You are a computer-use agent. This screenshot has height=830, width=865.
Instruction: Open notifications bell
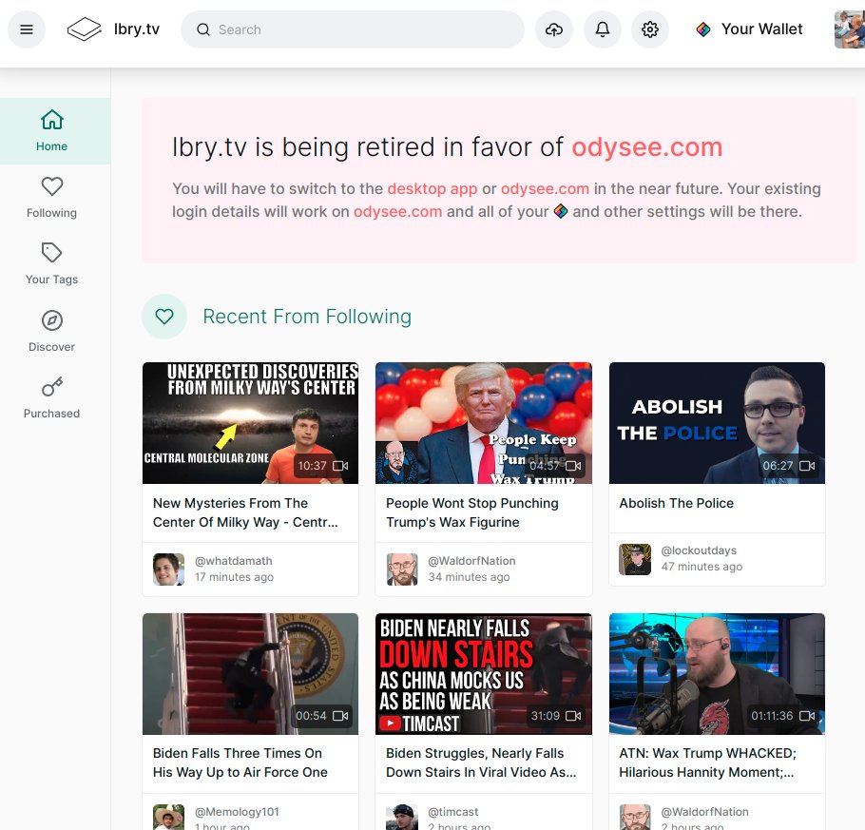tap(603, 29)
